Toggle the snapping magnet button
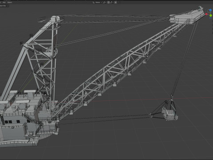Image resolution: width=213 pixels, height=160 pixels. 108,2
